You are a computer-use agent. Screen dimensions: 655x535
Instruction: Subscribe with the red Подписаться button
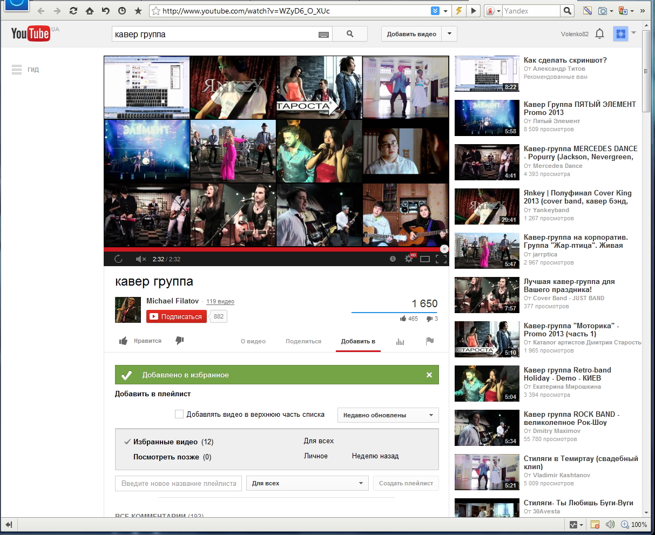pyautogui.click(x=177, y=316)
